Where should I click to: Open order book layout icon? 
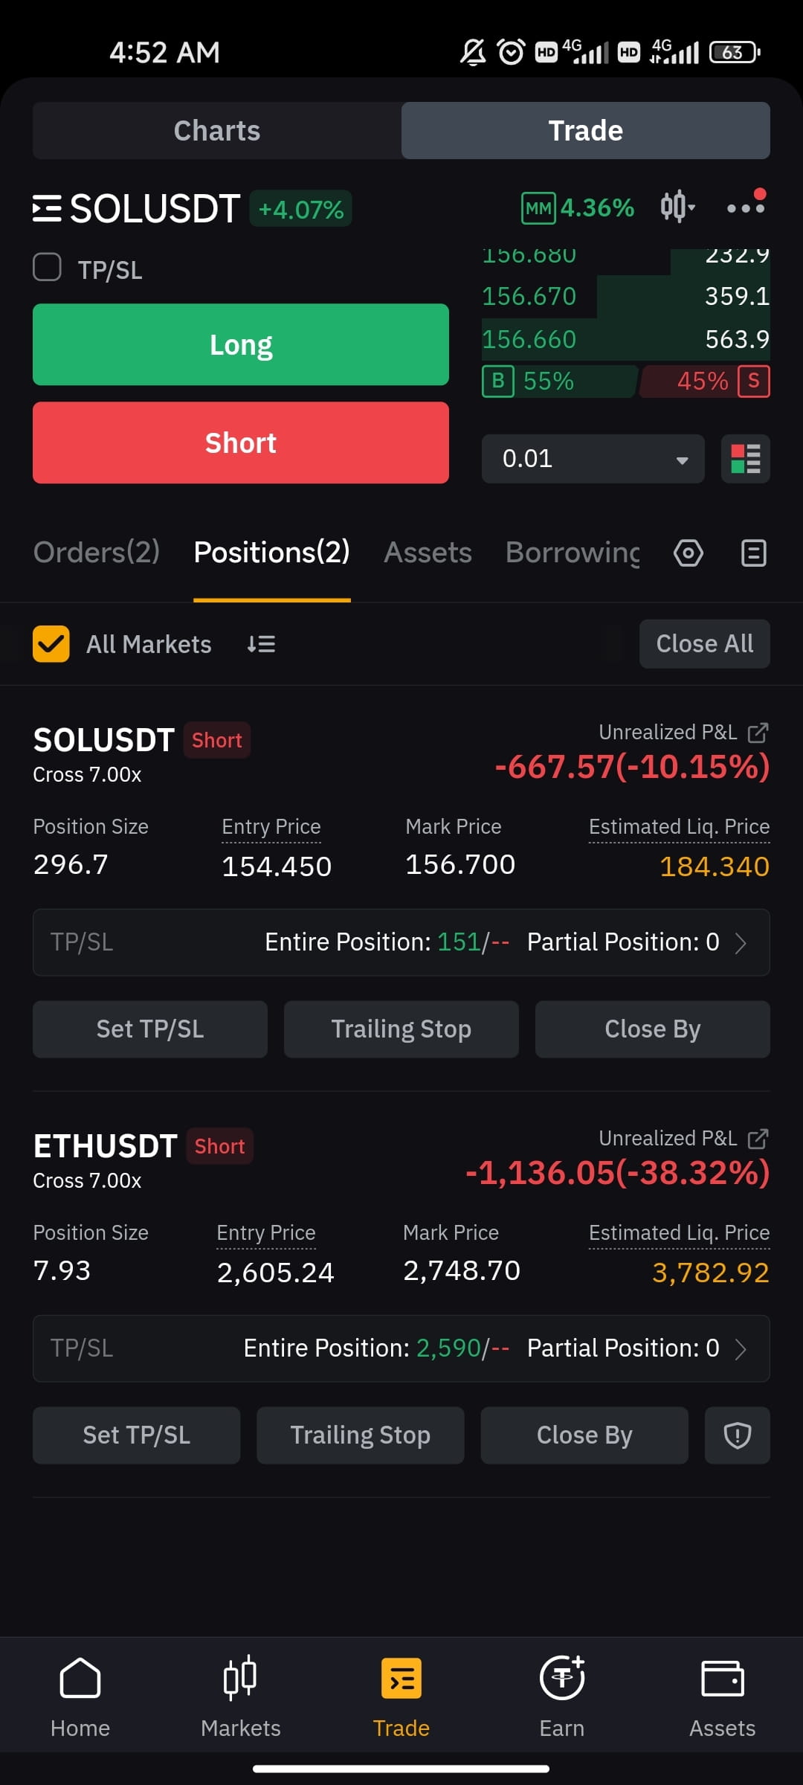[x=746, y=459]
